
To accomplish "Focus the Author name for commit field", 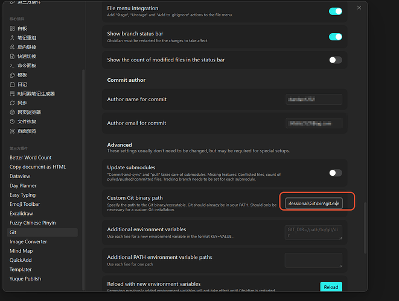I will point(314,99).
